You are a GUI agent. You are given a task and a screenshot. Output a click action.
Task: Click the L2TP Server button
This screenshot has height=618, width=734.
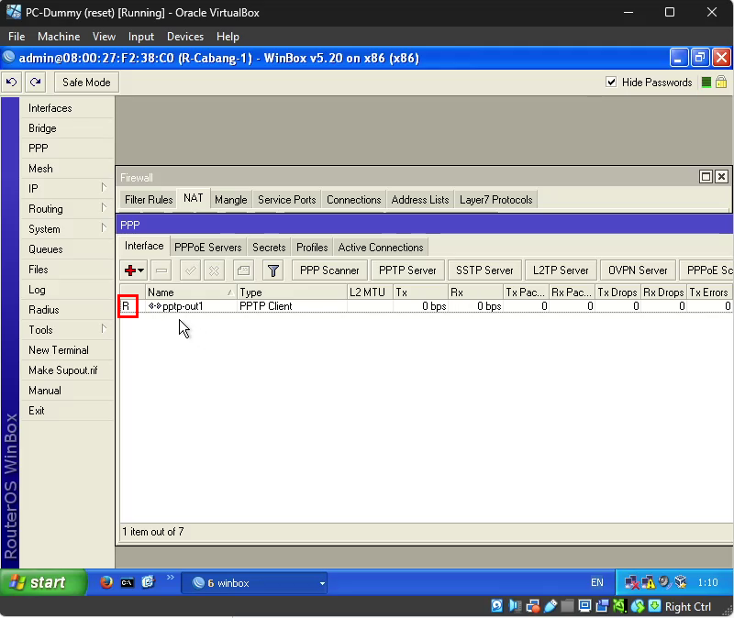[x=561, y=270]
